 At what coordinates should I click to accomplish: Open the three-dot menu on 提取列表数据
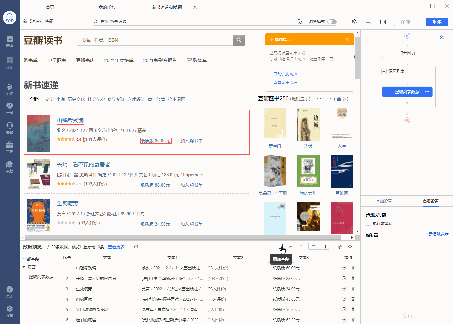click(x=427, y=92)
